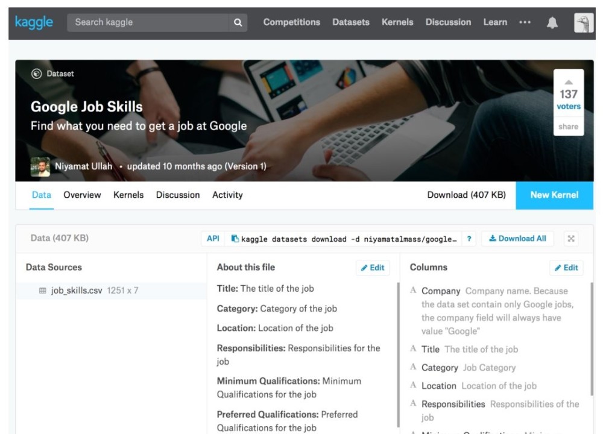Screen dimensions: 603x434
Task: Edit the About this file section
Action: [373, 268]
